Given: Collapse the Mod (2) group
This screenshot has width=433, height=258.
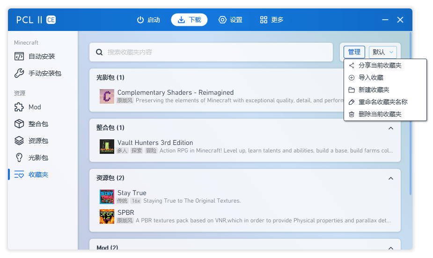Looking at the screenshot, I should [391, 247].
